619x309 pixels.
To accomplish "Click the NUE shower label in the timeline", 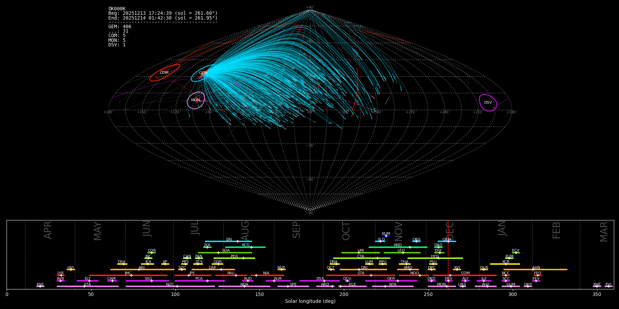I will [281, 267].
